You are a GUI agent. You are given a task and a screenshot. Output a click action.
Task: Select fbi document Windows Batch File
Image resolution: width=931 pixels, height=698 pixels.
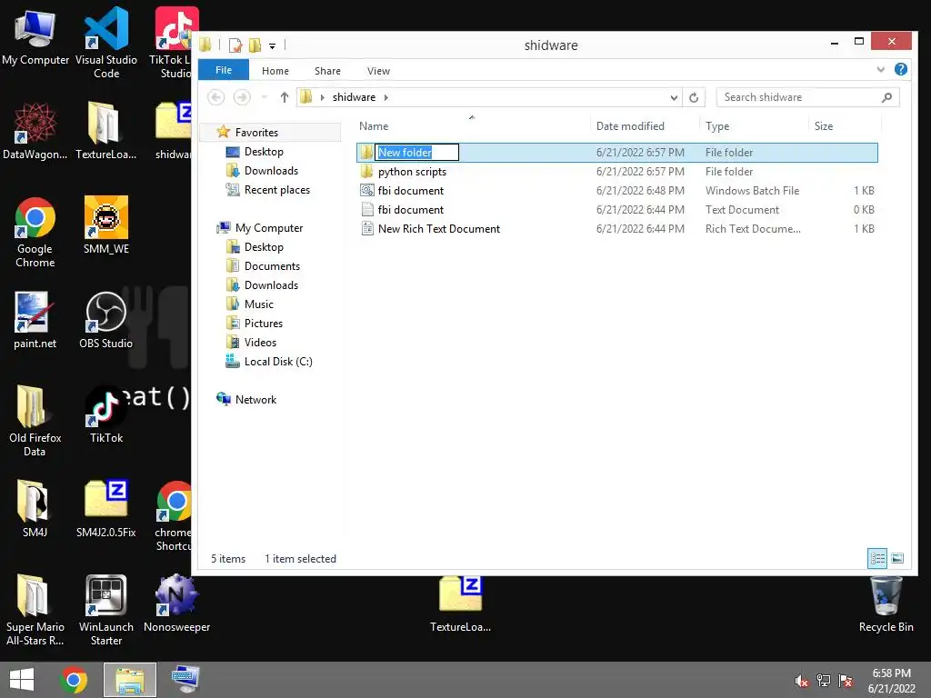click(x=617, y=191)
